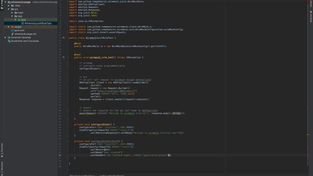Viewport: 313px width, 176px height.
Task: Click the test folder icon
Action: pos(16,16)
